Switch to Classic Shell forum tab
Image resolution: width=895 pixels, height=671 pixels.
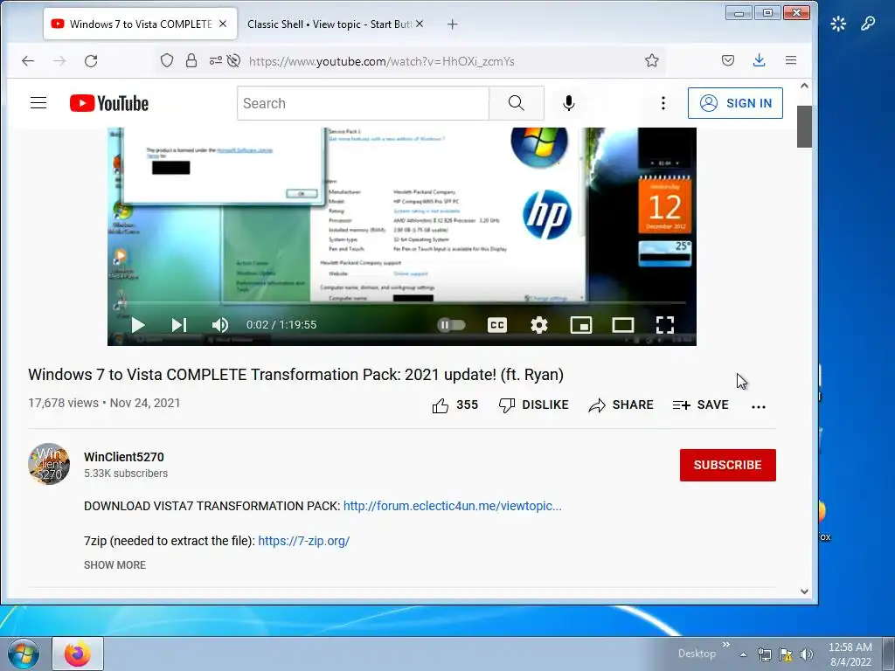click(x=329, y=24)
